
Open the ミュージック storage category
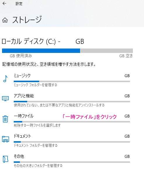coord(72,80)
